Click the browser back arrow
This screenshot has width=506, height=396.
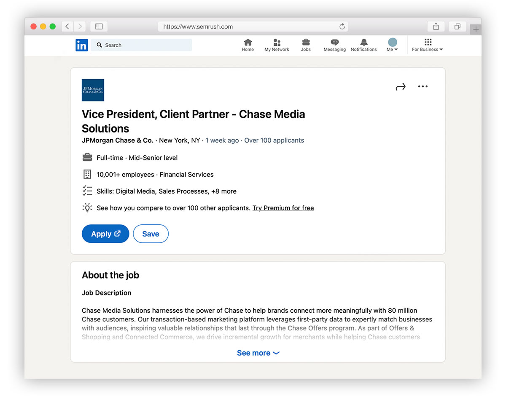[67, 27]
